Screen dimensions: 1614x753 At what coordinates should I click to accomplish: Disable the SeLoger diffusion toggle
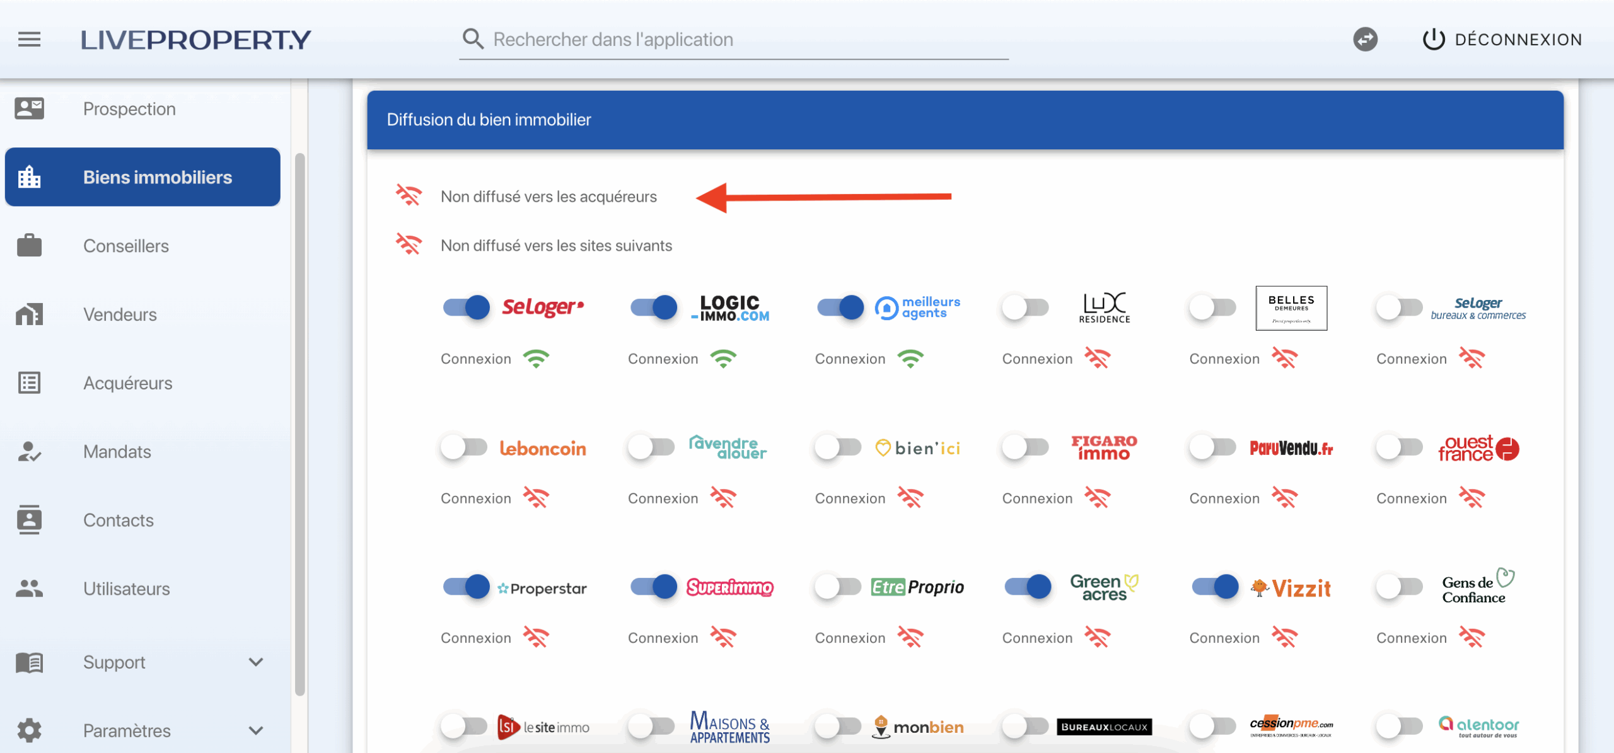pos(466,308)
